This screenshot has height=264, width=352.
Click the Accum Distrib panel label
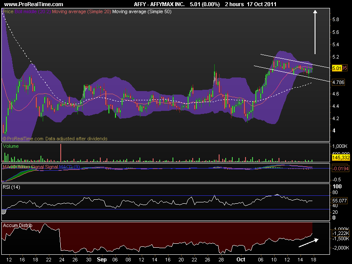[18, 225]
